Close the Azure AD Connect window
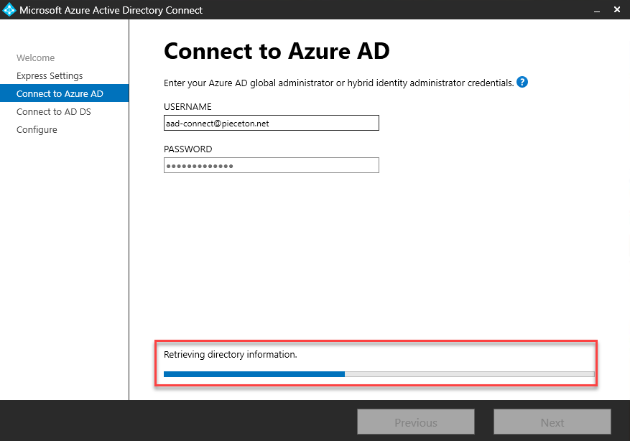Screen dimensions: 630x441 pos(617,9)
